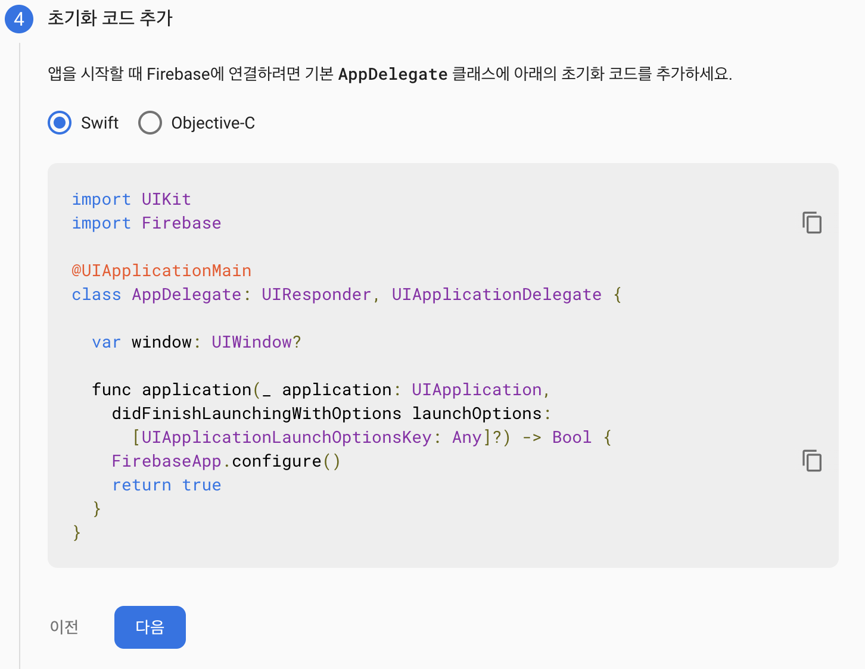This screenshot has height=669, width=865.
Task: Click the 'import UIKit' code line
Action: click(131, 199)
